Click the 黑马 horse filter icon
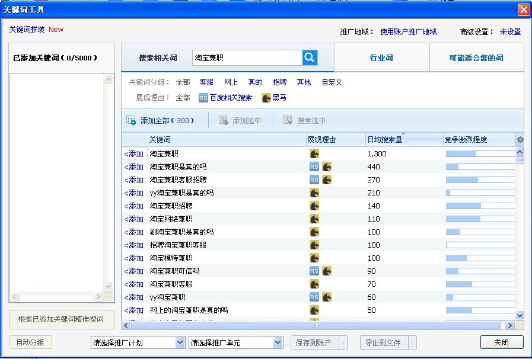Image resolution: width=532 pixels, height=359 pixels. tap(266, 98)
